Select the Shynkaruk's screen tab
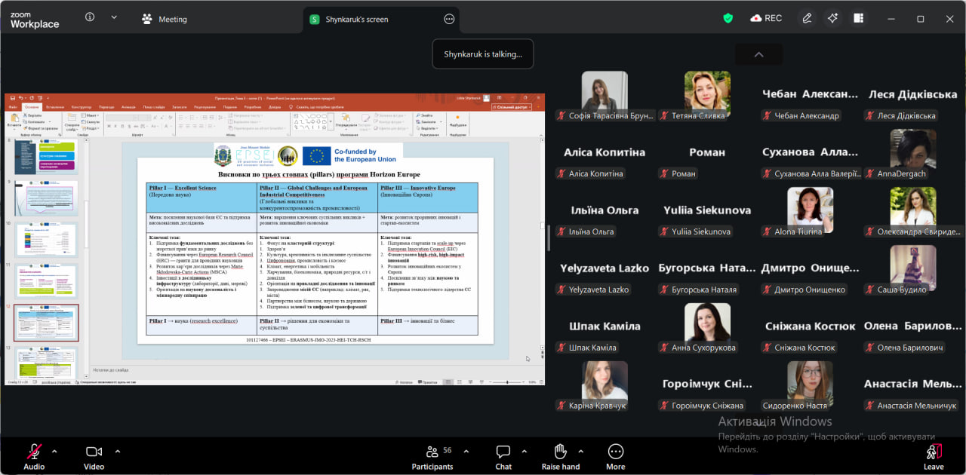Screen dimensions: 966x475 click(x=357, y=19)
